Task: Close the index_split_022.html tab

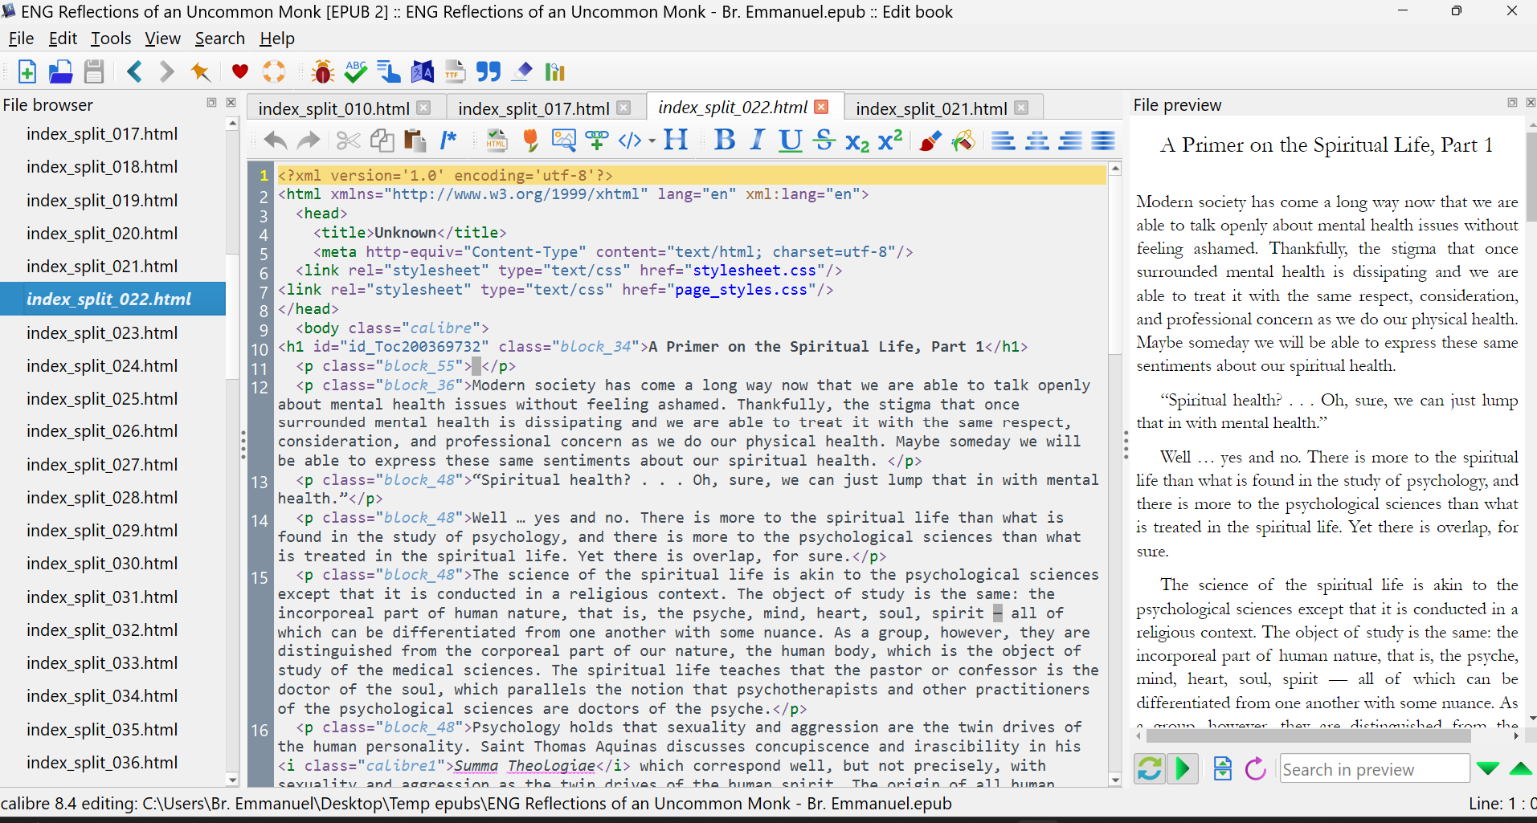Action: [x=821, y=107]
